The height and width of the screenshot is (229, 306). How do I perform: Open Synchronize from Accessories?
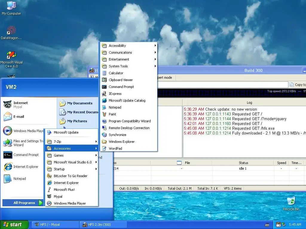(128, 135)
